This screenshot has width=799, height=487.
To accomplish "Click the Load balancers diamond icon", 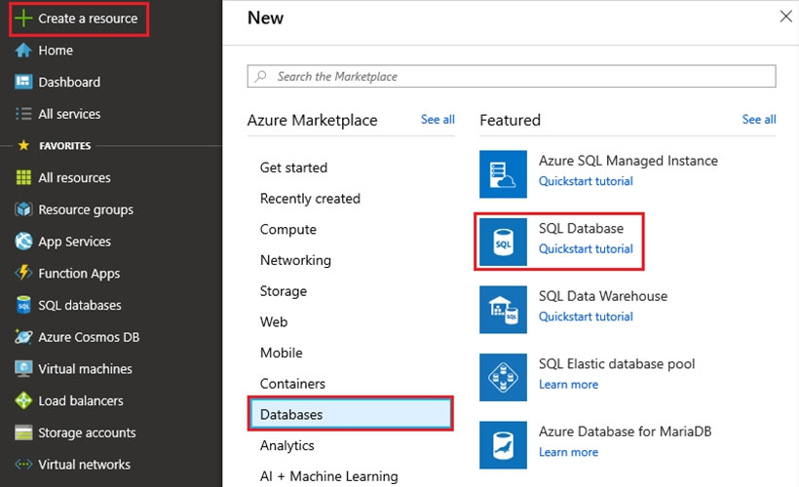I will click(23, 400).
